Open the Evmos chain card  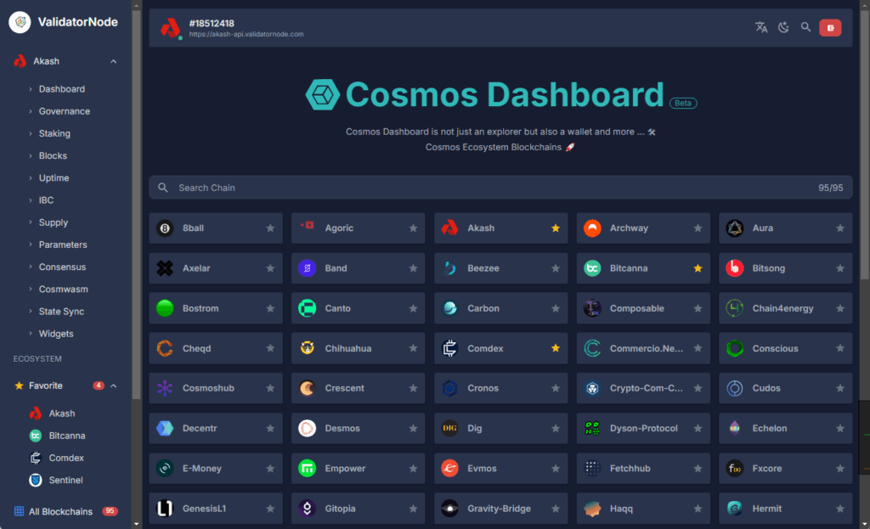[500, 469]
